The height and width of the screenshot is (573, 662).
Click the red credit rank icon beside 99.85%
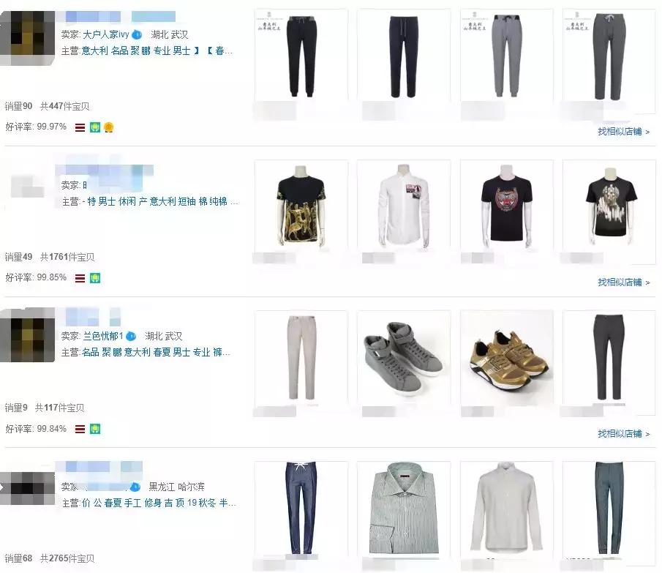tap(80, 278)
